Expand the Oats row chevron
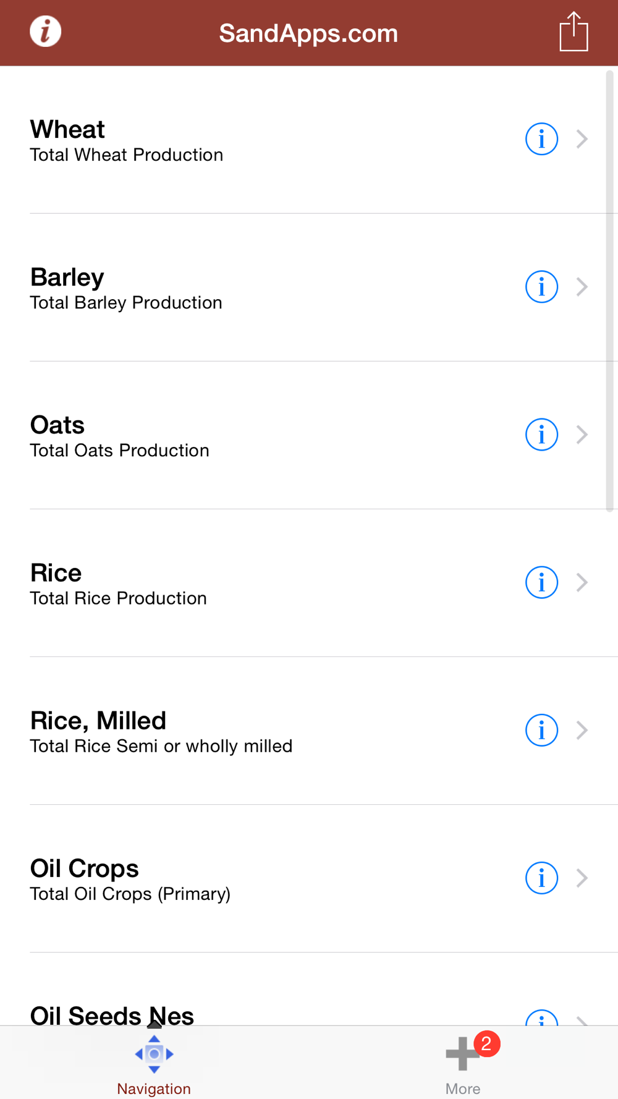The height and width of the screenshot is (1099, 618). pos(582,435)
